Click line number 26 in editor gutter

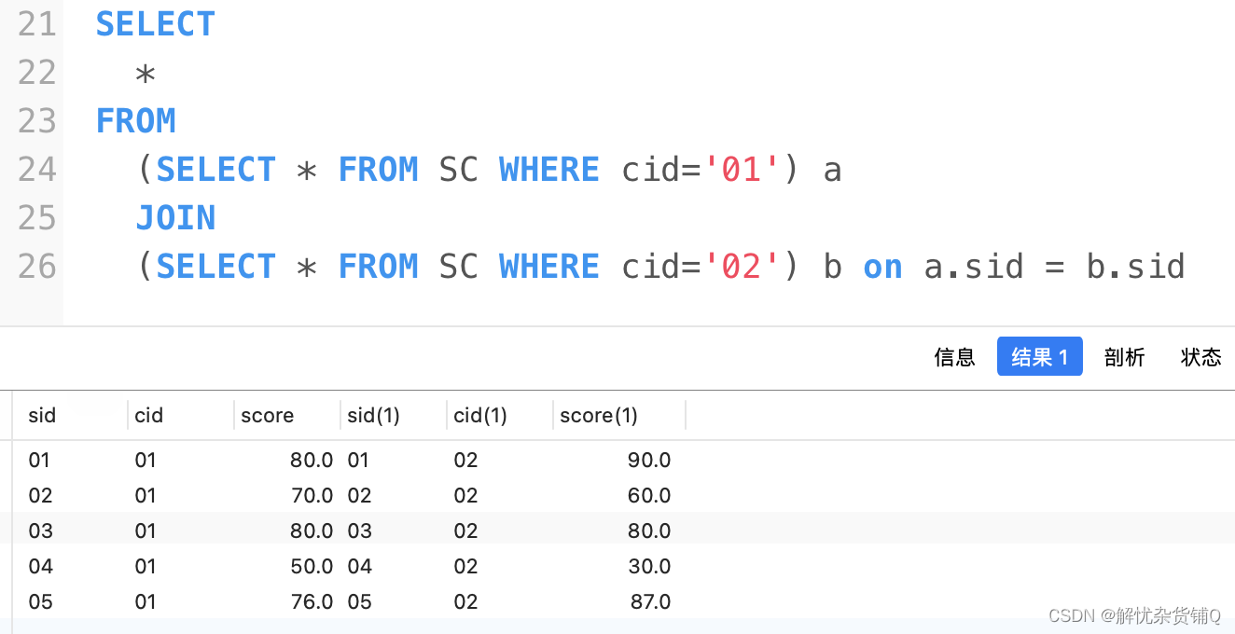point(37,267)
